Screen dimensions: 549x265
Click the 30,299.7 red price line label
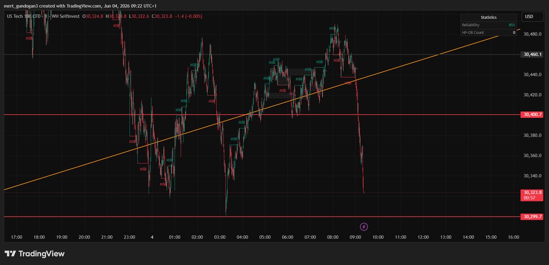pyautogui.click(x=532, y=217)
